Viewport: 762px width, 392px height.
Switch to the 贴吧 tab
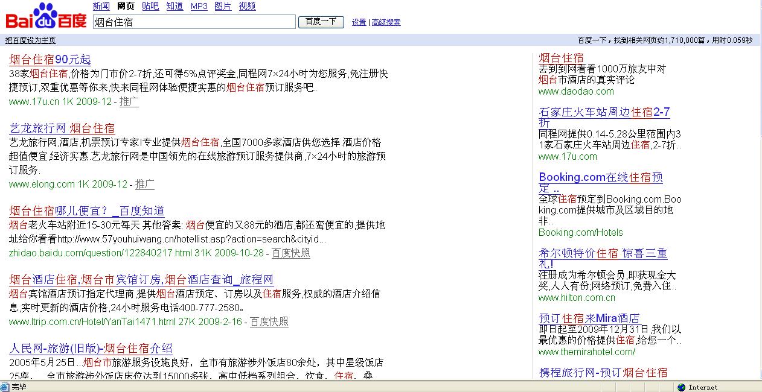click(x=150, y=6)
